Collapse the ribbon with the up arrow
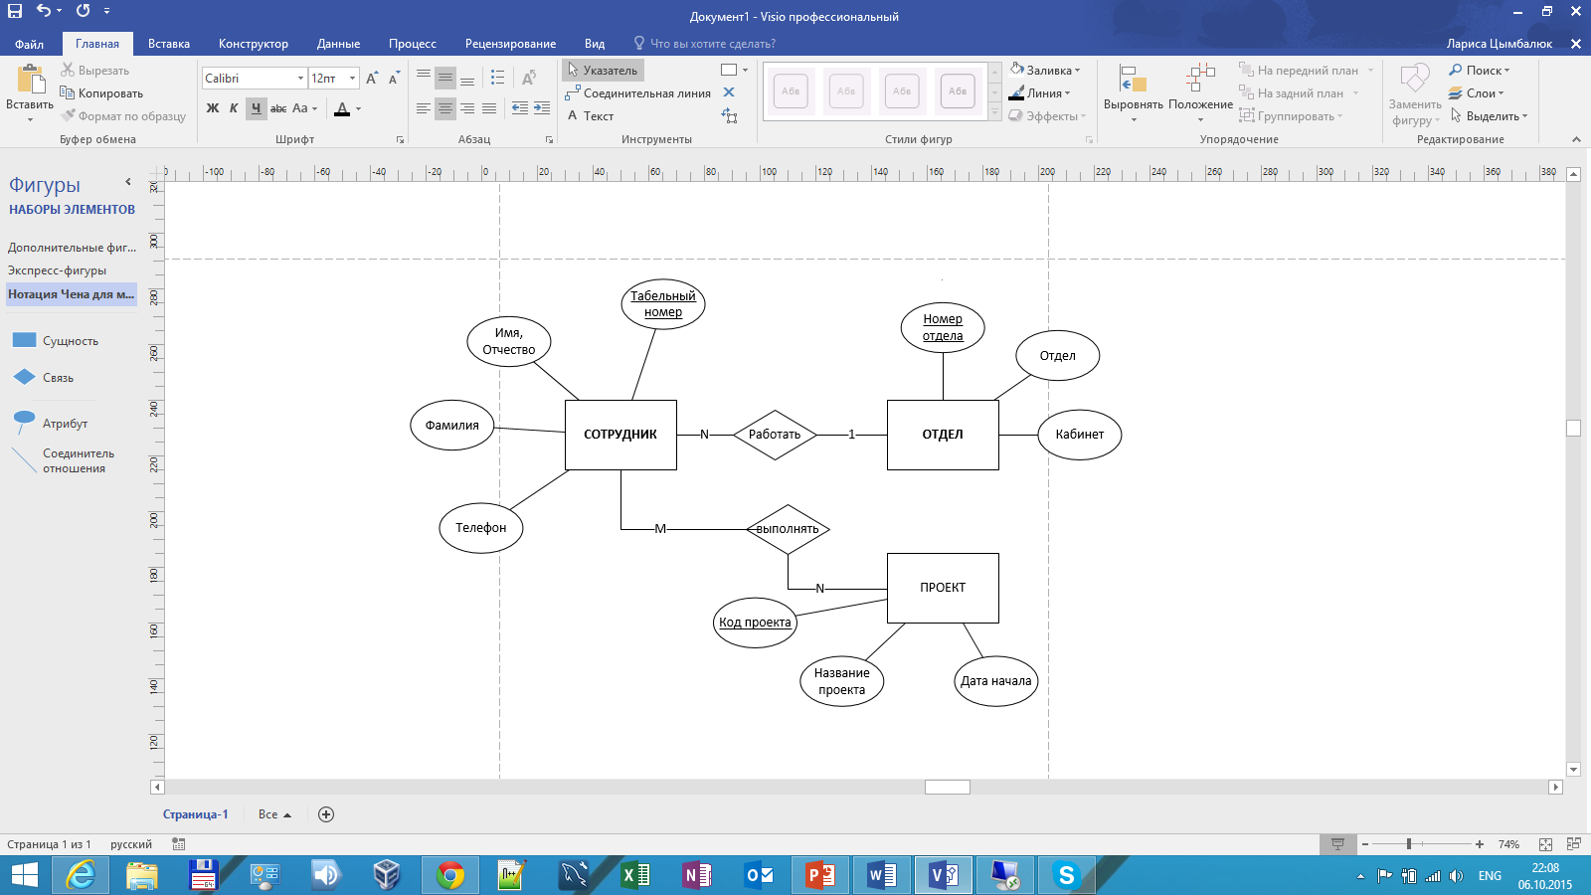Screen dimensions: 1591x895 (1576, 139)
